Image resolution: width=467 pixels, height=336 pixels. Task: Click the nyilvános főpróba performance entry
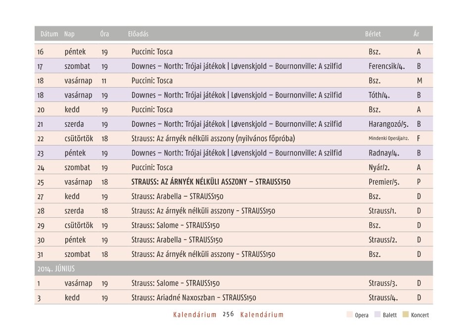pyautogui.click(x=213, y=139)
